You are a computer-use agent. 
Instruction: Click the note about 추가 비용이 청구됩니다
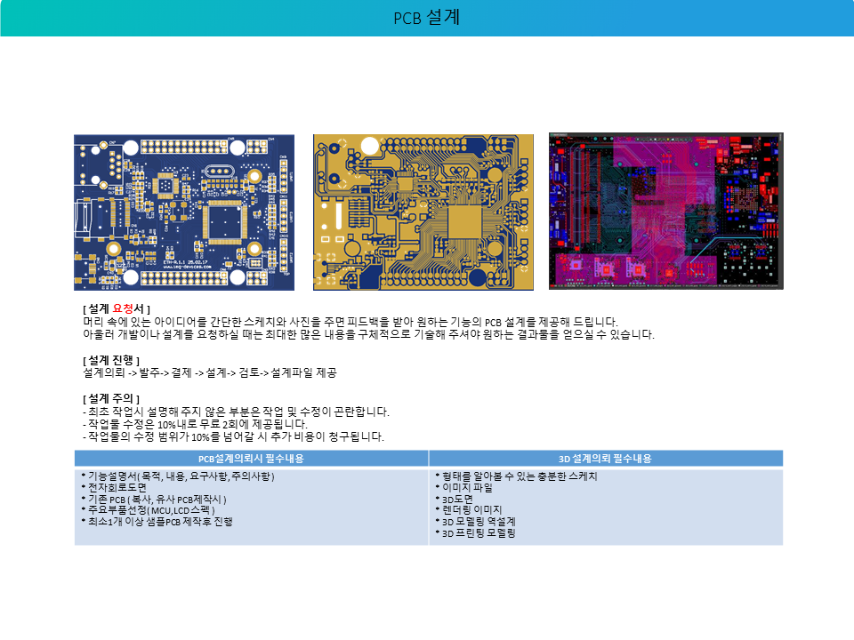[x=233, y=436]
